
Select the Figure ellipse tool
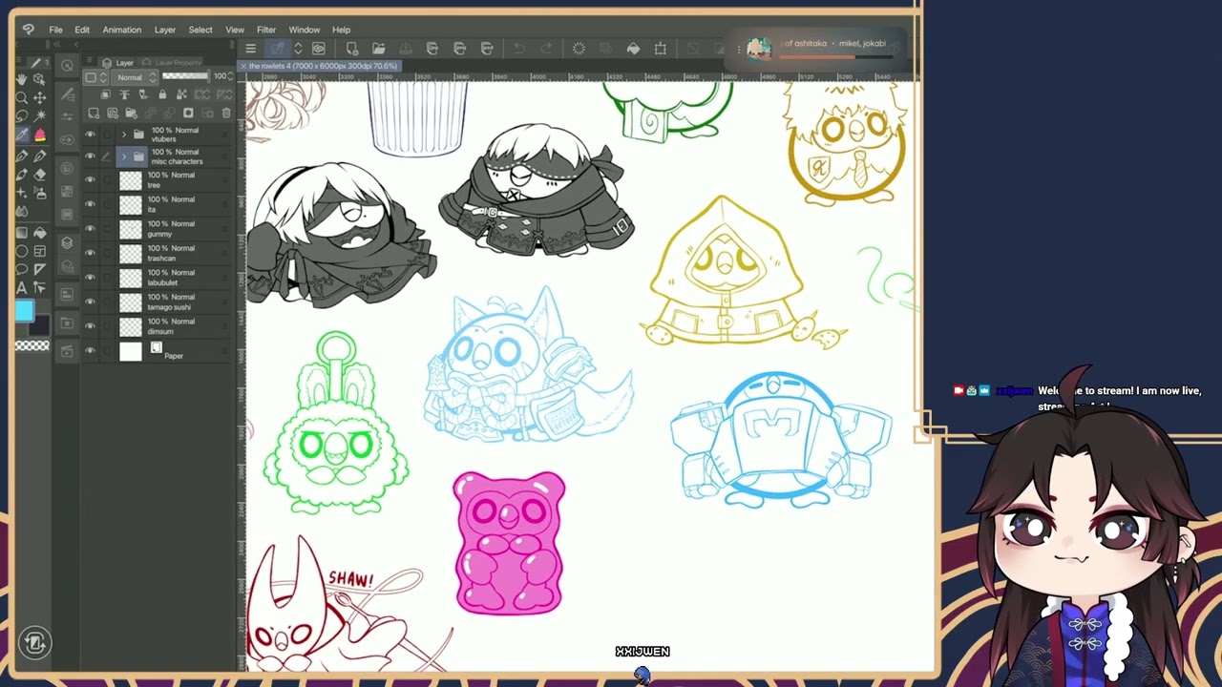(x=21, y=252)
